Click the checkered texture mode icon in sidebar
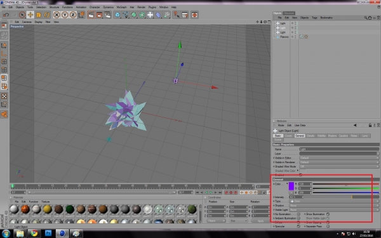This screenshot has height=238, width=381. point(4,96)
